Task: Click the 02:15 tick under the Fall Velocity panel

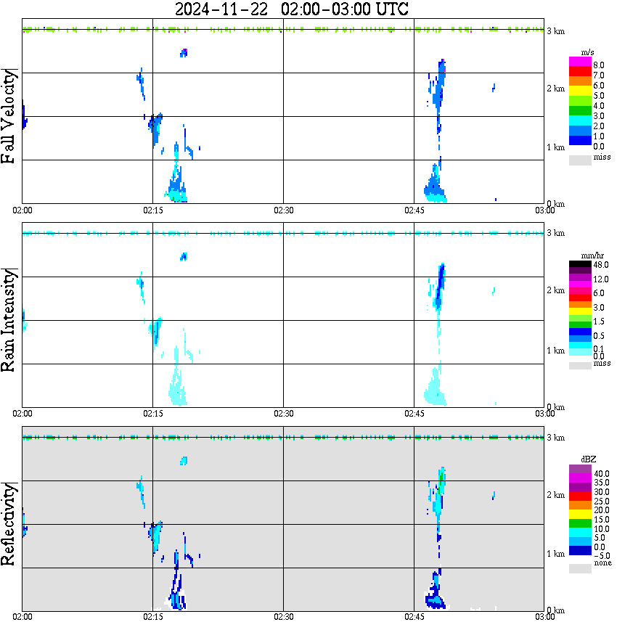Action: pos(153,210)
